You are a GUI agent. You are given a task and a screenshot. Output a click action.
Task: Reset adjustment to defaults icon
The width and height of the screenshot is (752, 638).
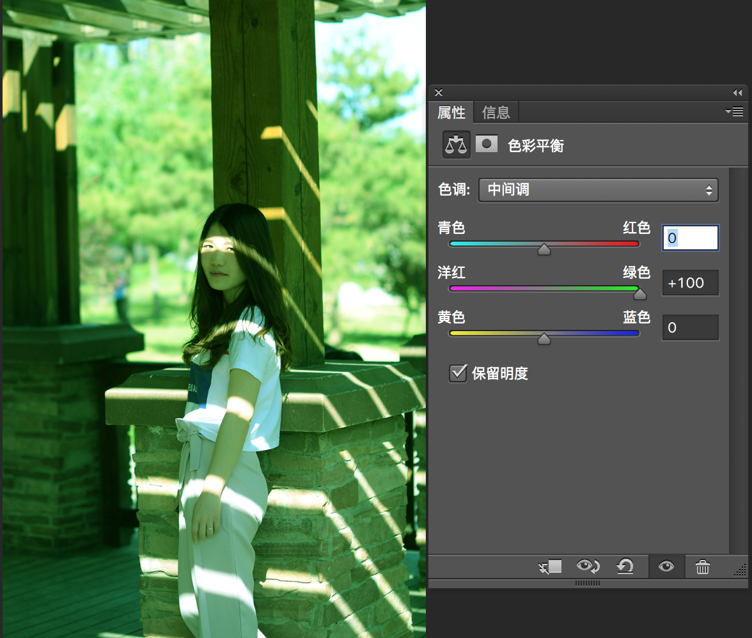coord(625,566)
